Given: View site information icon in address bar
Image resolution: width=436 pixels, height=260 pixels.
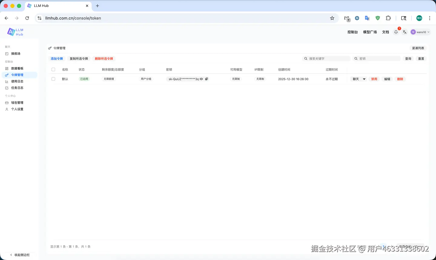Looking at the screenshot, I should [39, 18].
